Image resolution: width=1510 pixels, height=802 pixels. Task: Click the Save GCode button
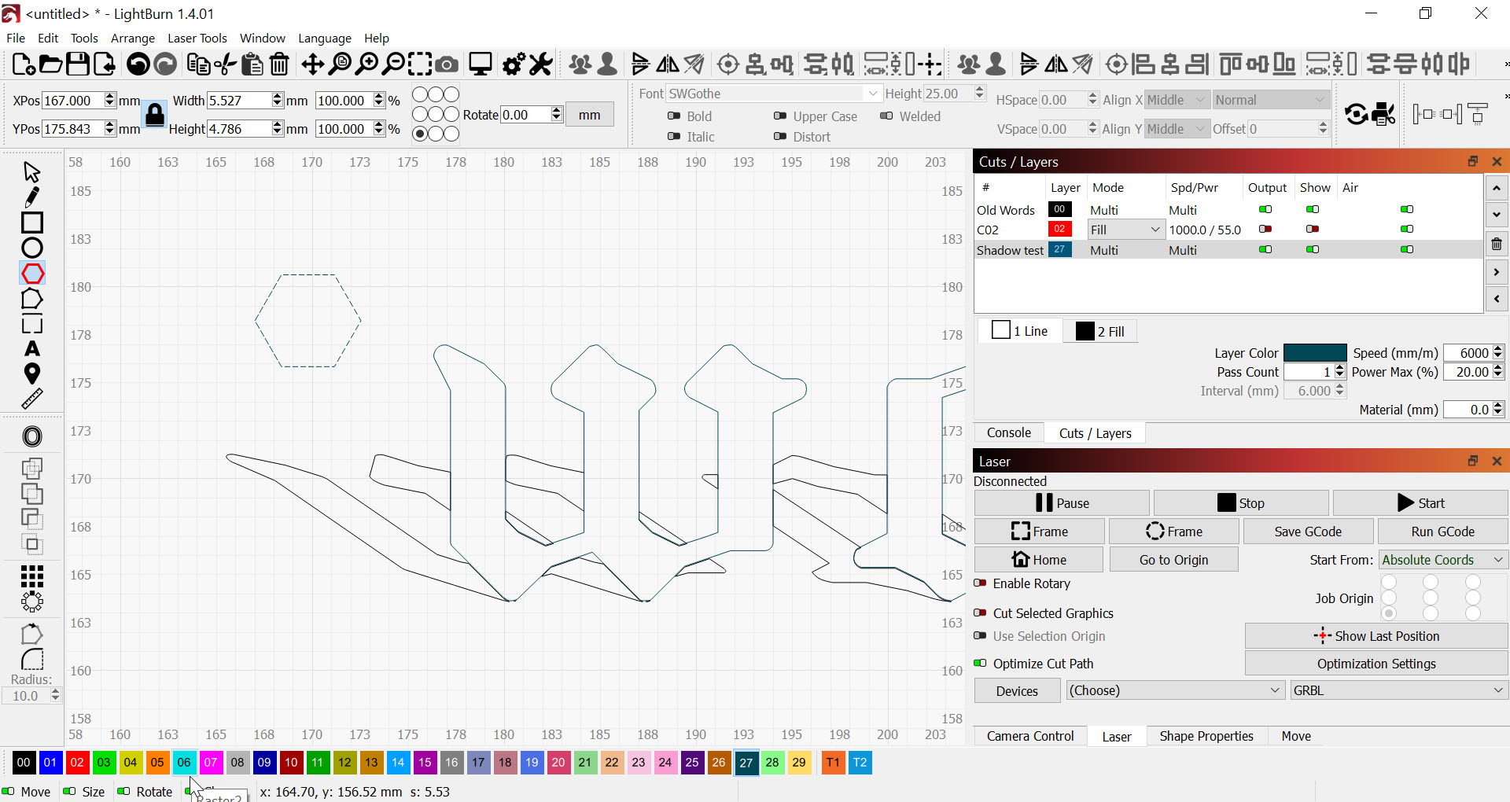pos(1308,532)
